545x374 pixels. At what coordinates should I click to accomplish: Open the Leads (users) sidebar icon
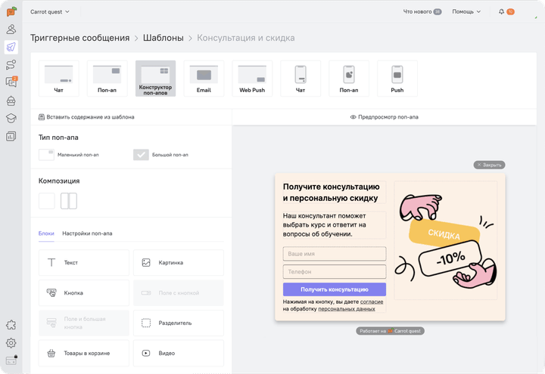point(11,29)
